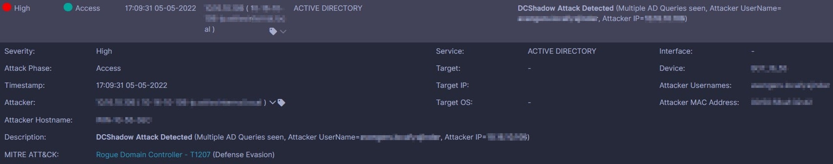This screenshot has height=164, width=833.
Task: Click the tag icon in the event row
Action: pyautogui.click(x=273, y=31)
